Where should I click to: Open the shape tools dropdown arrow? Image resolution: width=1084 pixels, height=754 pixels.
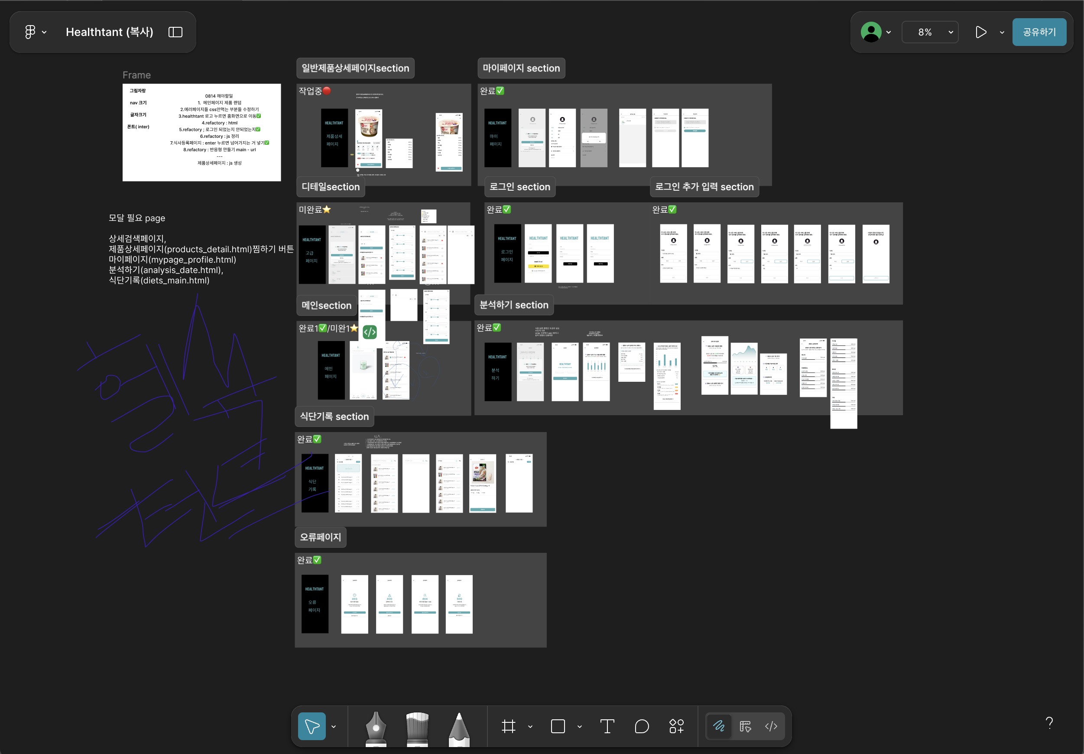point(579,727)
